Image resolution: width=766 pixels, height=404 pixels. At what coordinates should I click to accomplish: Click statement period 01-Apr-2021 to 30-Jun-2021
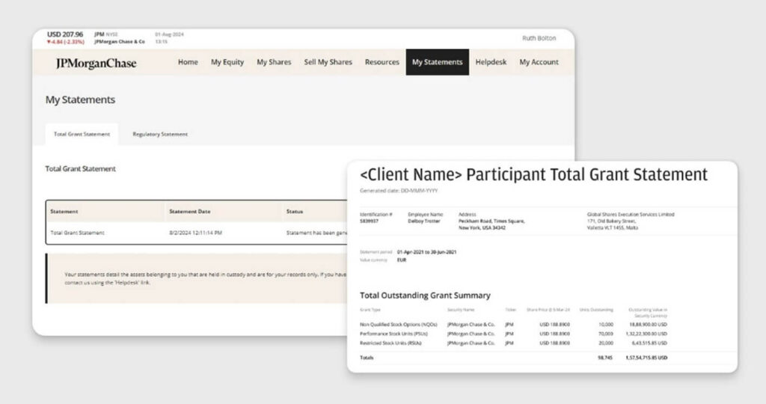pos(426,252)
